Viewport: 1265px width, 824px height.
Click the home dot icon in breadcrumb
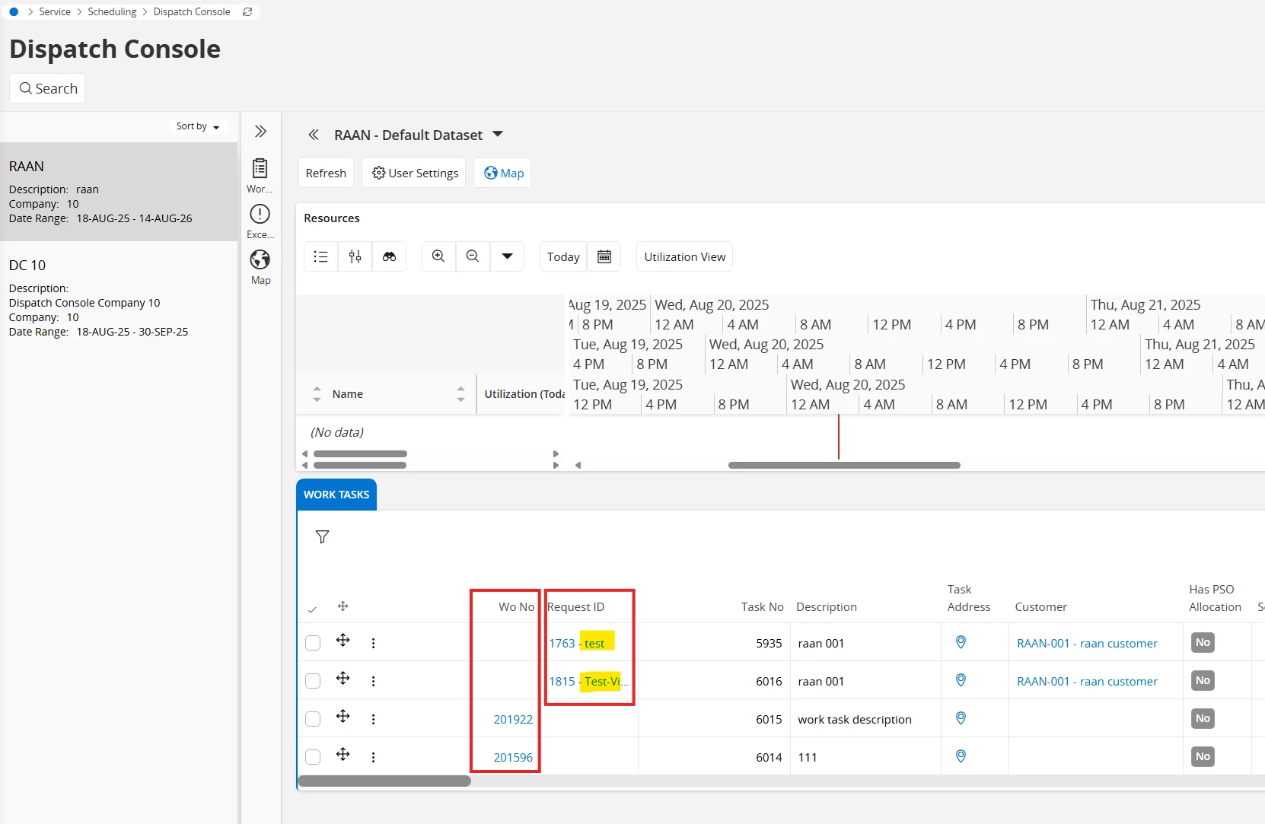pyautogui.click(x=14, y=11)
